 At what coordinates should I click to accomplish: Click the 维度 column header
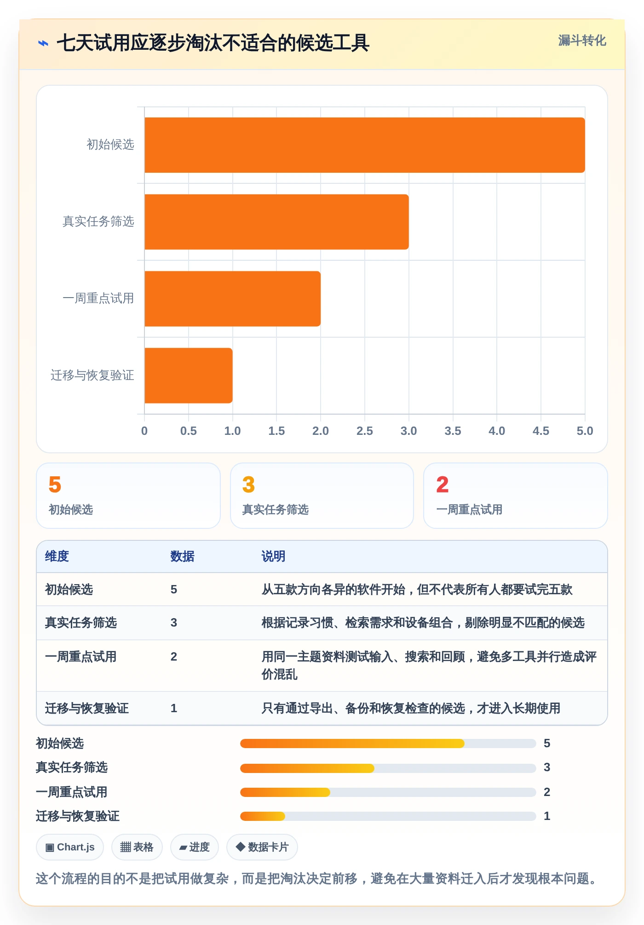click(57, 556)
